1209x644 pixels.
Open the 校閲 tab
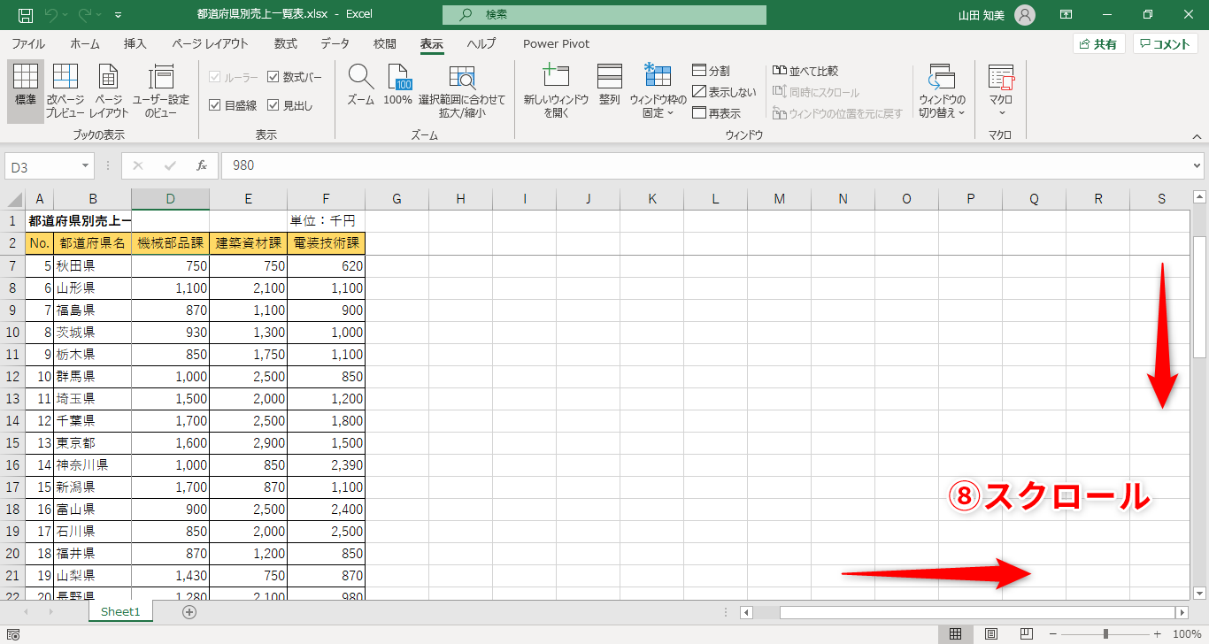coord(385,43)
